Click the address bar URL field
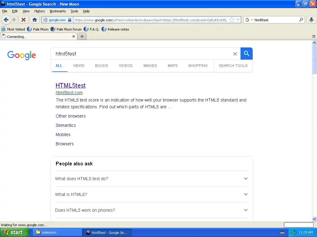This screenshot has height=237, width=317. click(x=151, y=20)
